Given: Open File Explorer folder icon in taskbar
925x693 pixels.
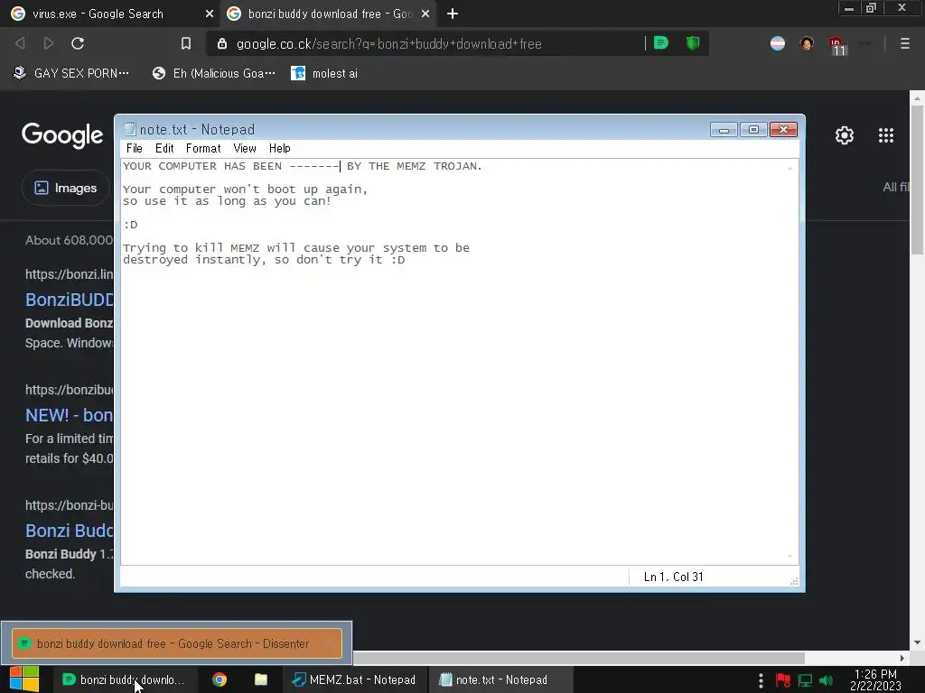Looking at the screenshot, I should coord(261,679).
